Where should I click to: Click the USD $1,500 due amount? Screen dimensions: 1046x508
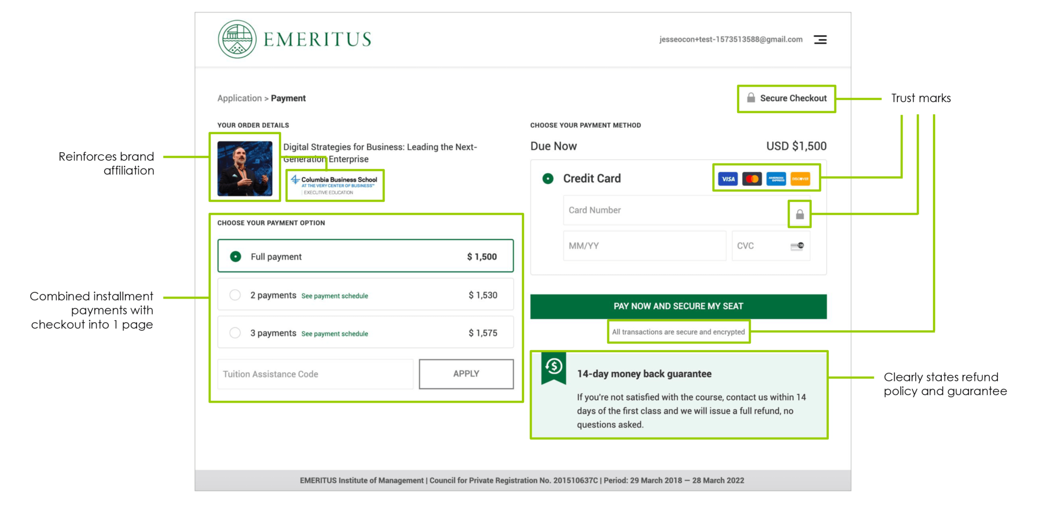tap(796, 146)
